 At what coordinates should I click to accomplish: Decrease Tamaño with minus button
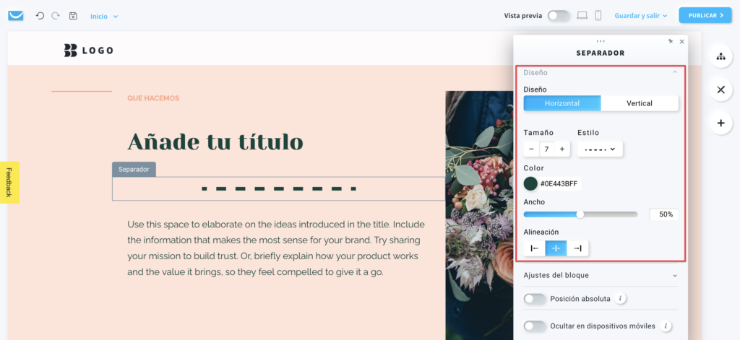[531, 149]
